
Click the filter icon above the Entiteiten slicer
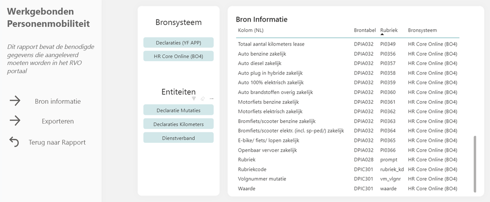pos(194,98)
